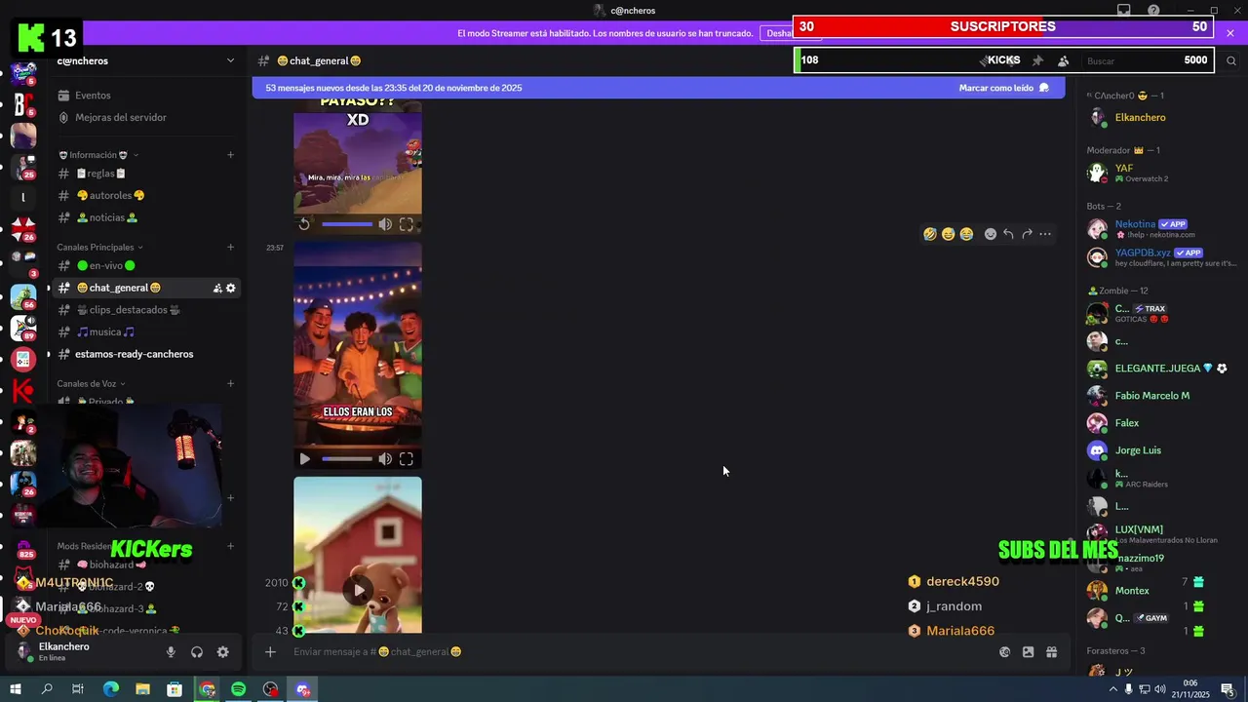Open the sticker picker in message bar

pos(1028,652)
